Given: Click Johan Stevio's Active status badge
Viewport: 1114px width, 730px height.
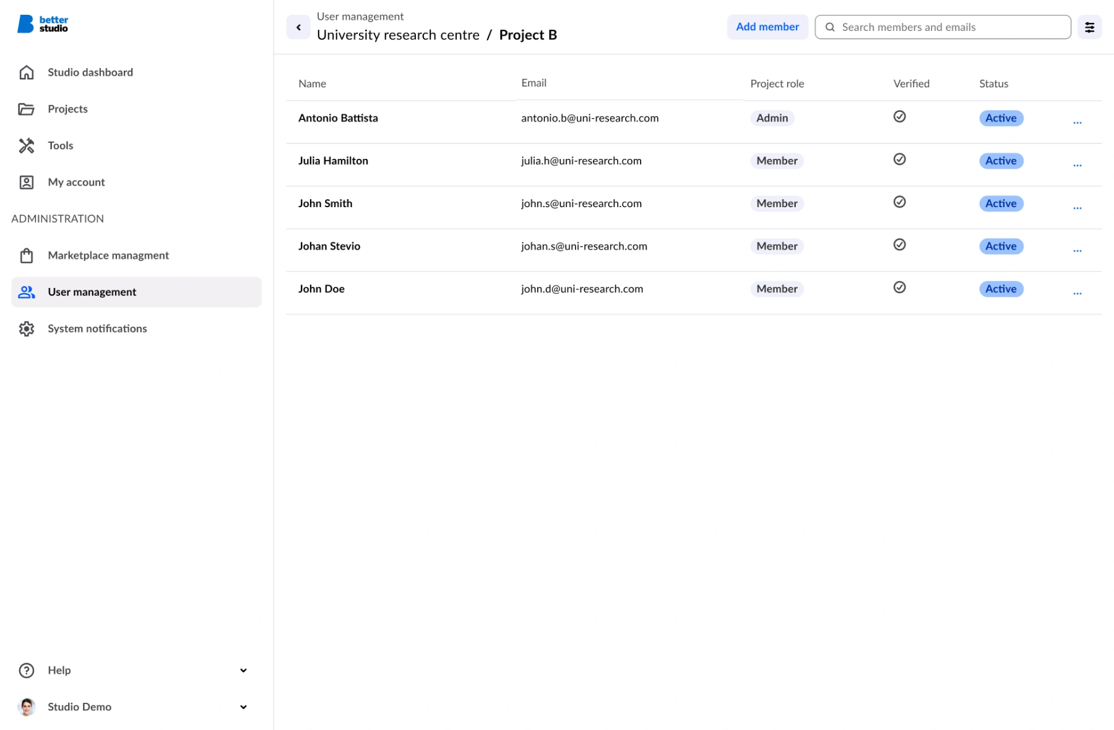Looking at the screenshot, I should click(x=1001, y=246).
